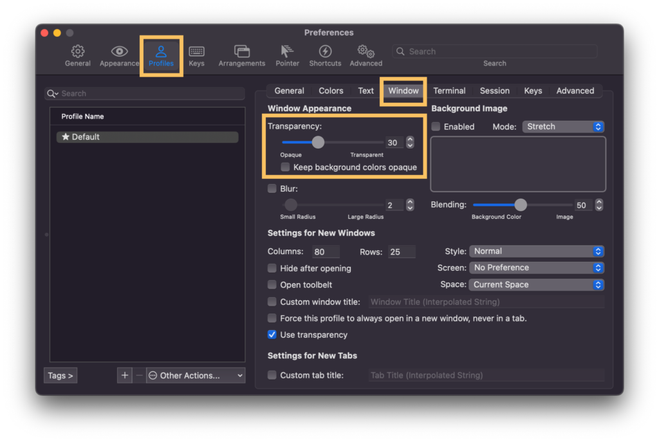Viewport: 659px width, 442px height.
Task: Click the background image preview well
Action: coord(518,164)
